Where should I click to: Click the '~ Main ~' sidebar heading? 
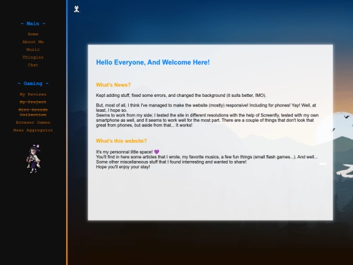coord(33,24)
